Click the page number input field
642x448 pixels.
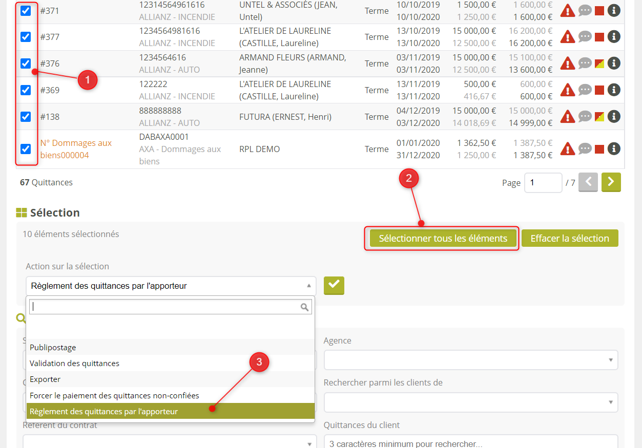coord(543,183)
